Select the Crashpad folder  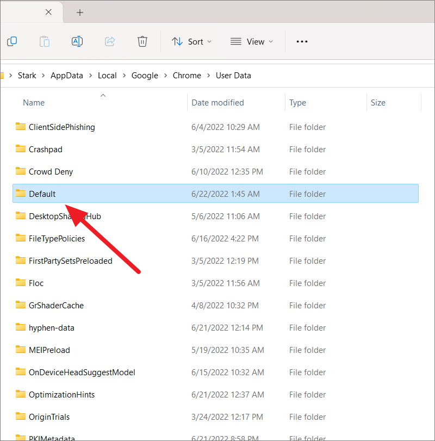pos(215,150)
